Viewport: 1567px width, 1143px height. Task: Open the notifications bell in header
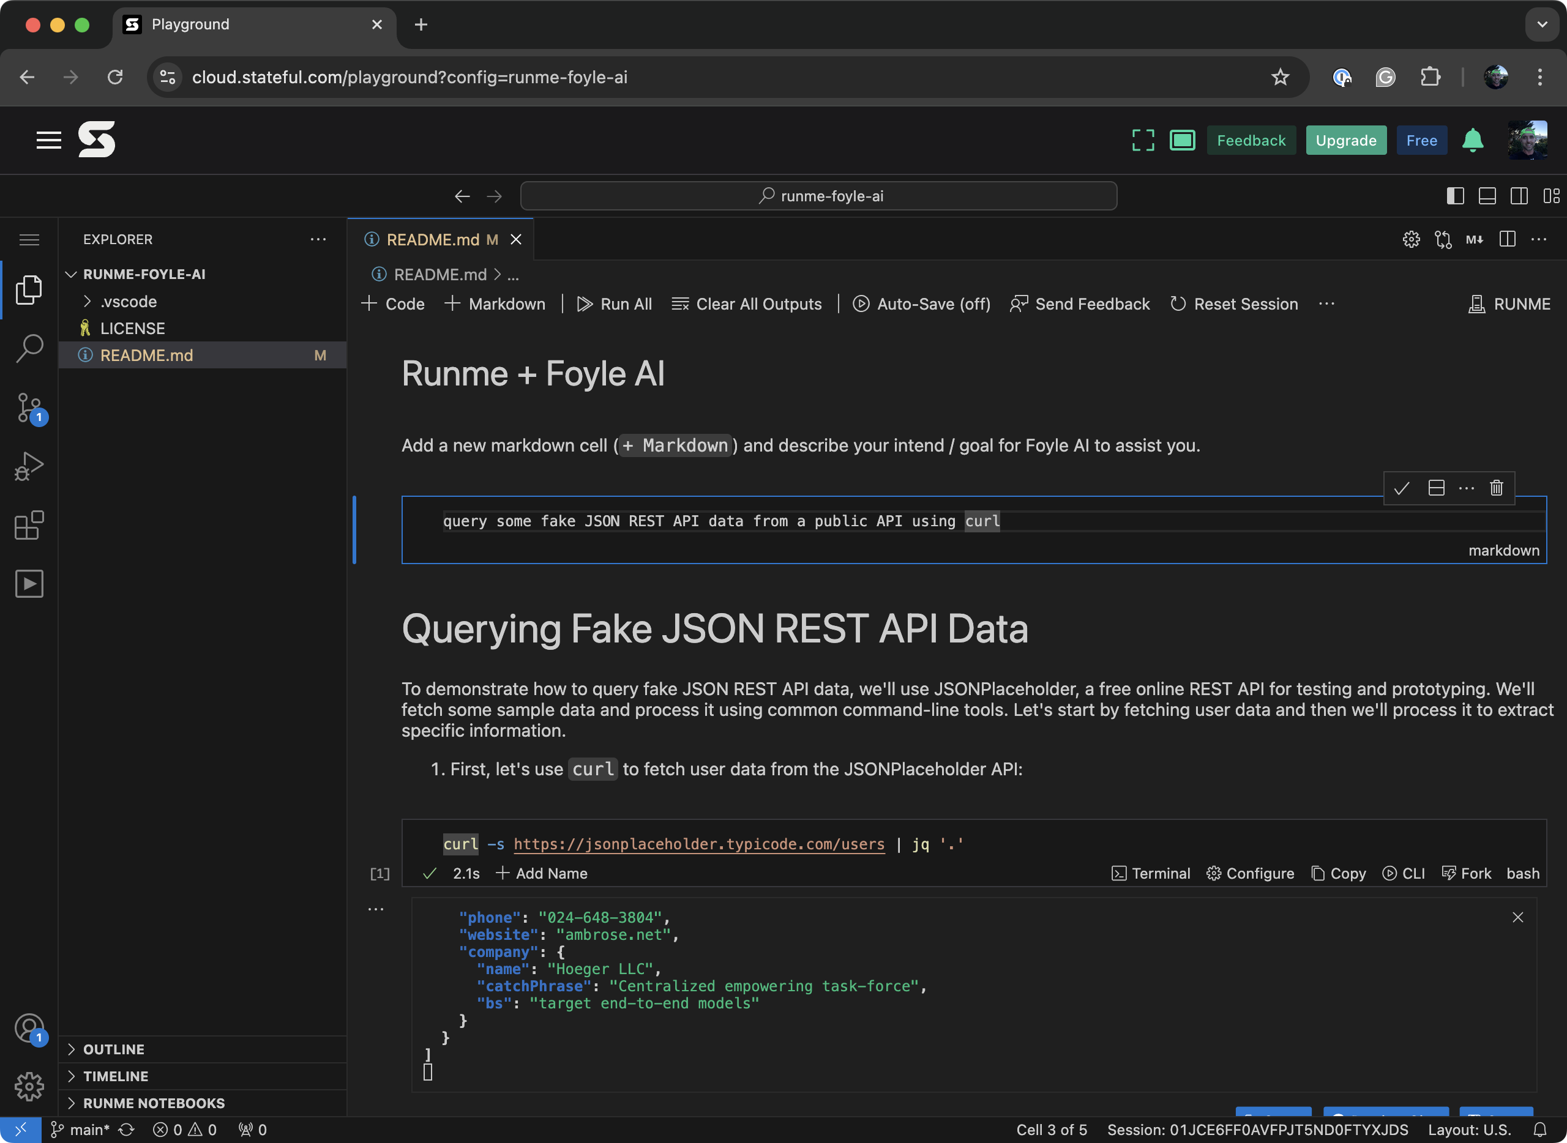click(x=1473, y=141)
